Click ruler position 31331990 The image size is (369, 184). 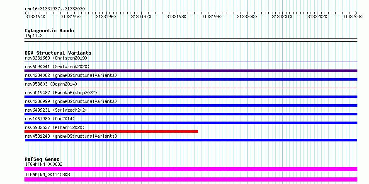(x=211, y=17)
